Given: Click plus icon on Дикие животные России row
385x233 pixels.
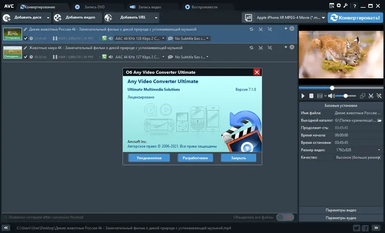Looking at the screenshot, I should pyautogui.click(x=286, y=28).
